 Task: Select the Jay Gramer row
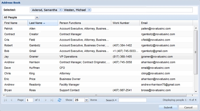point(98,57)
